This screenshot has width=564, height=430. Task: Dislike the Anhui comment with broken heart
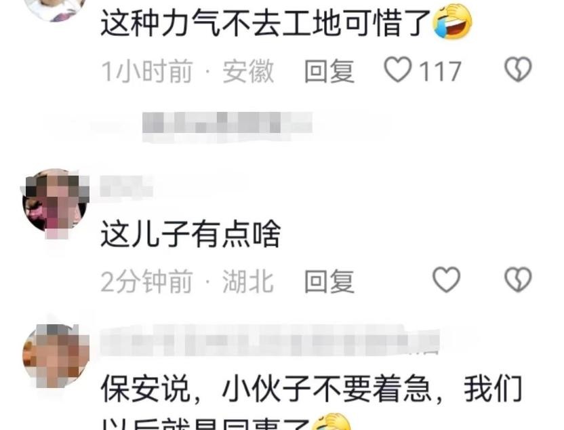click(518, 69)
